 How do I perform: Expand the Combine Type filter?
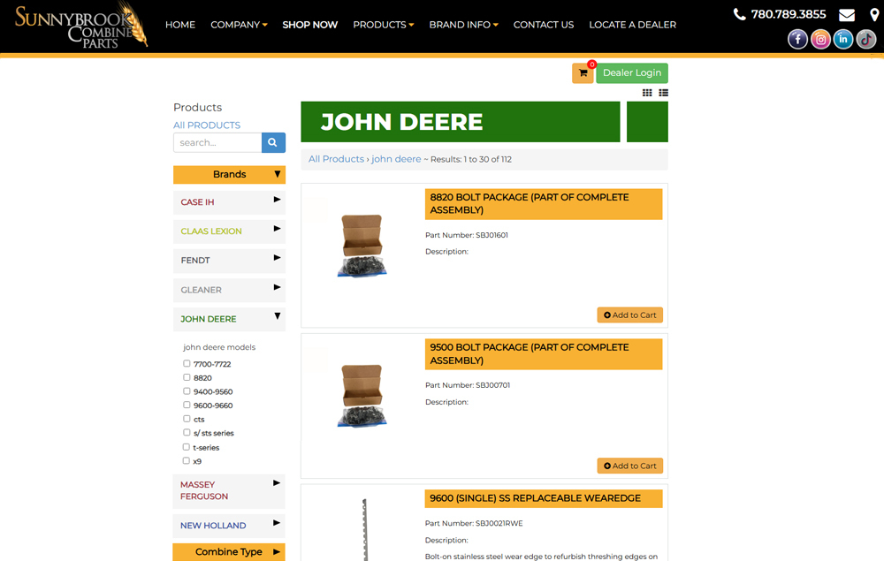click(x=229, y=552)
